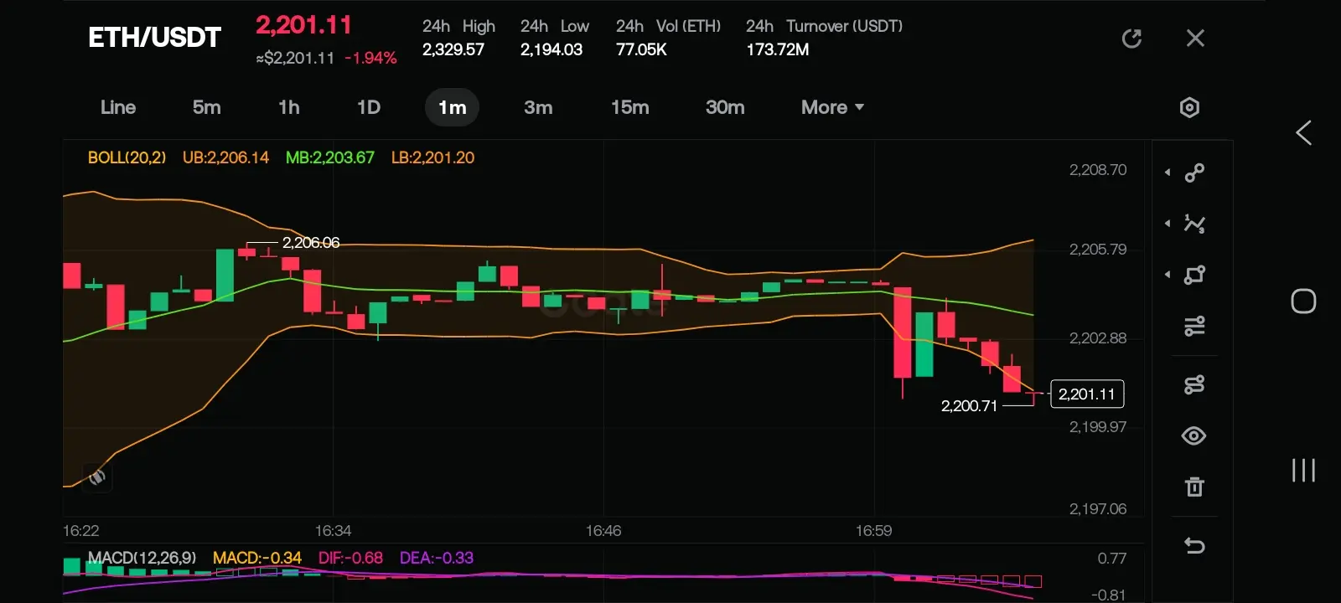Tap the boxed 2,201.11 current price tag
Viewport: 1341px width, 603px height.
[1086, 394]
